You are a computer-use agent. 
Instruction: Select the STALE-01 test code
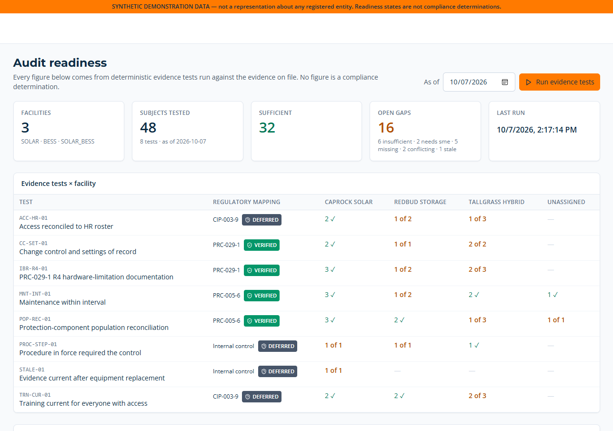click(x=32, y=369)
